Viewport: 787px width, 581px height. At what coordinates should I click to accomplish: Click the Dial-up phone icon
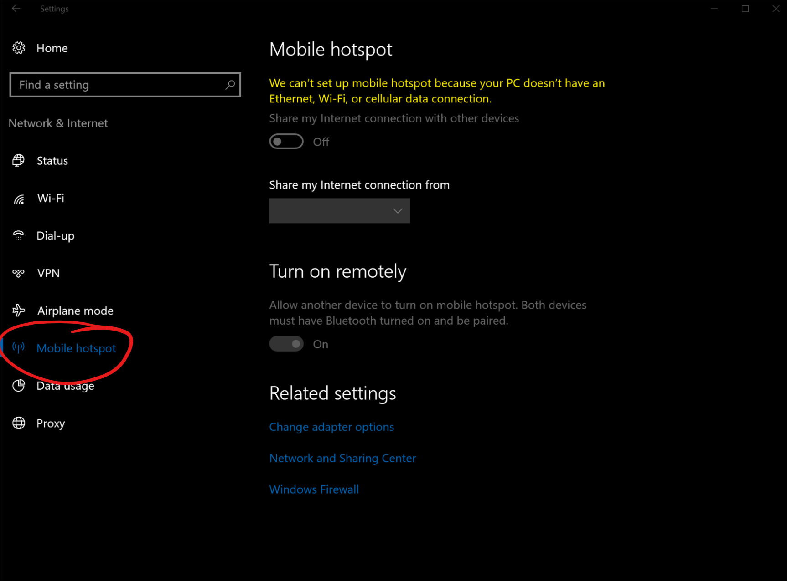pos(19,236)
